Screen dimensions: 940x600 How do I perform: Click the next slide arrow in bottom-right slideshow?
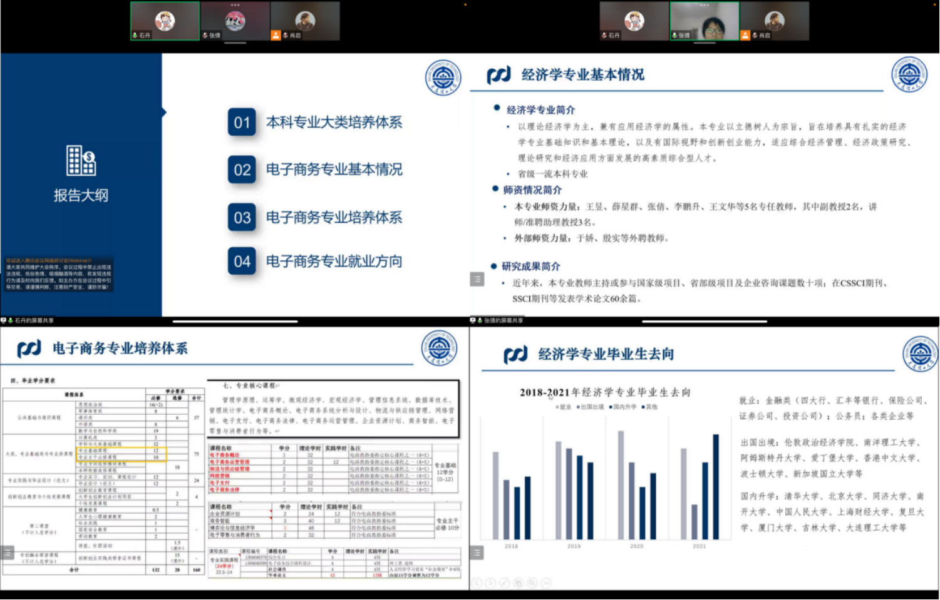[491, 582]
